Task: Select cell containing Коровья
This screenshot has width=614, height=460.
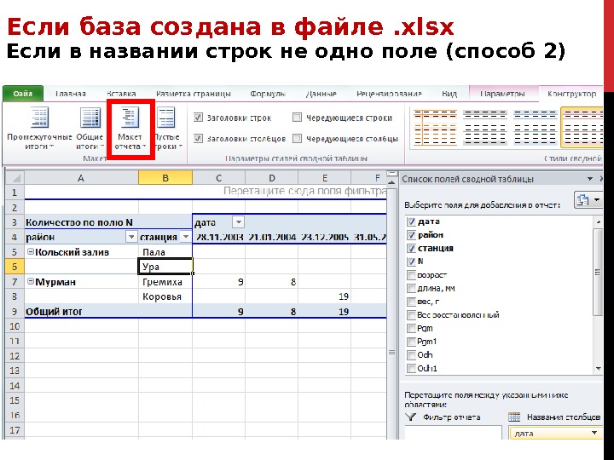Action: [x=165, y=296]
